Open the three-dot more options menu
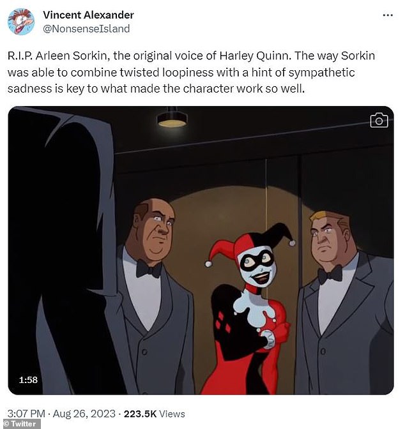Image resolution: width=405 pixels, height=429 pixels. (x=388, y=15)
